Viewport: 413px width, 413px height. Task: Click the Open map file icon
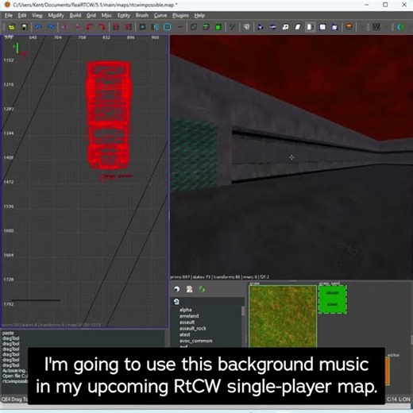[12, 27]
